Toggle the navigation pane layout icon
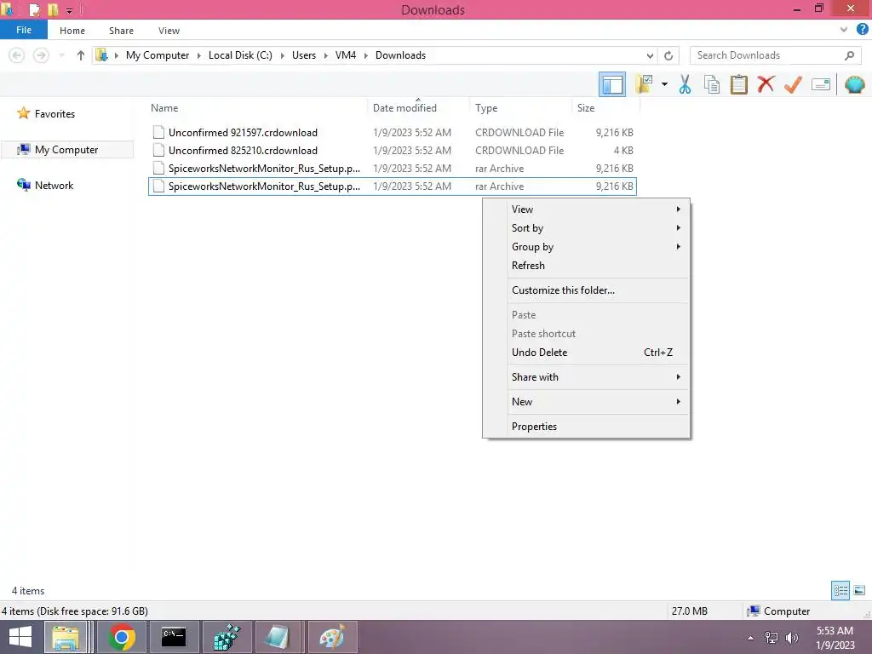The image size is (872, 654). click(x=611, y=84)
